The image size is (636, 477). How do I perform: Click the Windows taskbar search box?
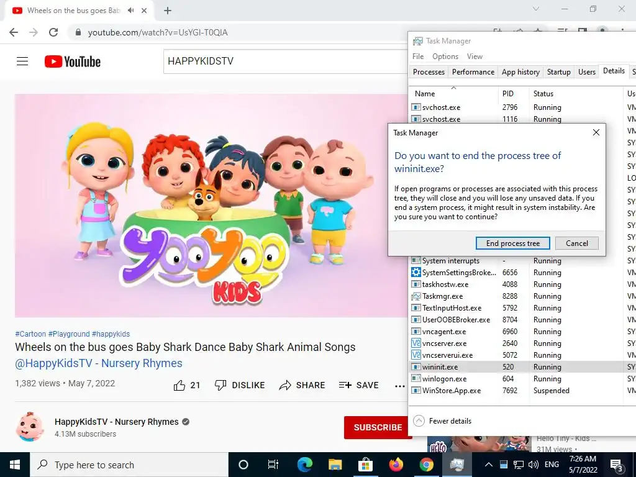pos(129,465)
